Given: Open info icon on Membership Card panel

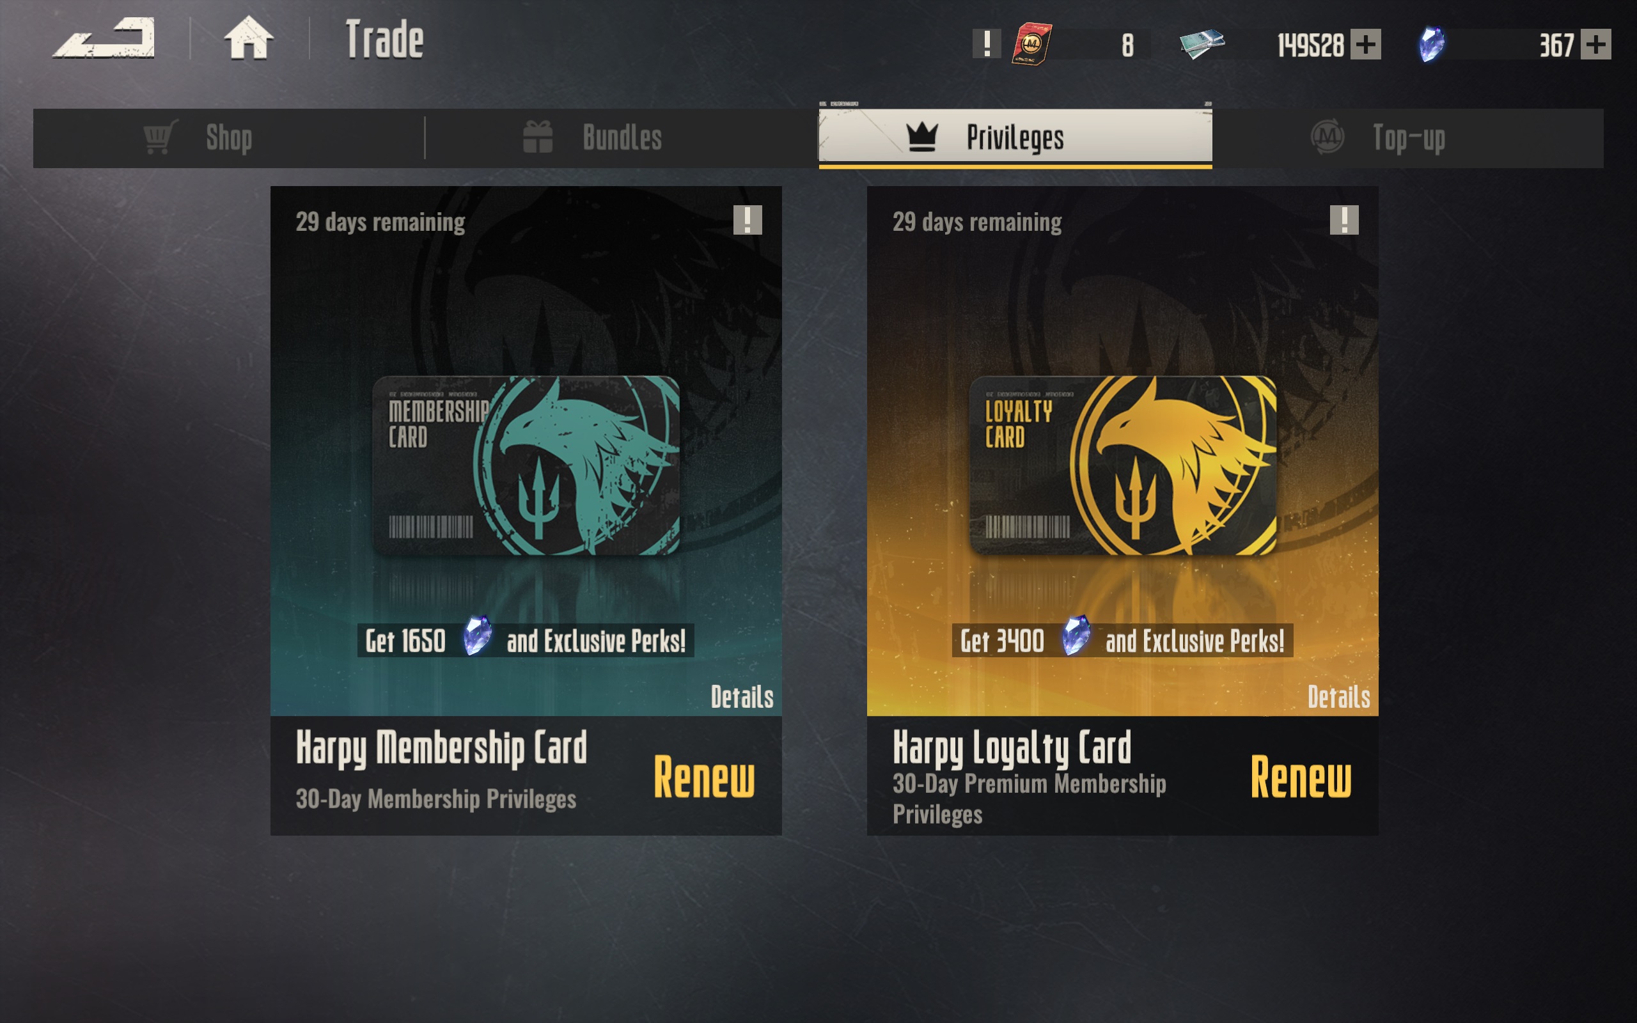Looking at the screenshot, I should click(748, 220).
